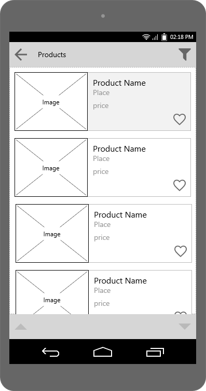Open the filter funnel icon
Screen dimensions: 206x391
(x=185, y=54)
